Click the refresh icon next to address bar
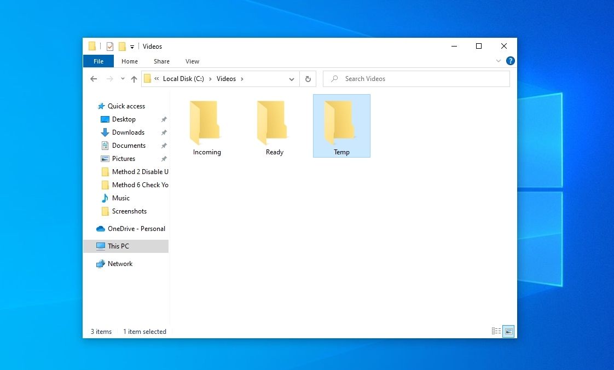Screen dimensions: 614x370 [x=308, y=79]
